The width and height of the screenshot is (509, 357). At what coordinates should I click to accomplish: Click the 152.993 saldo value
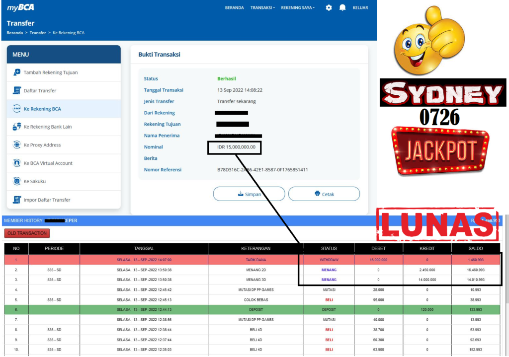coord(476,350)
